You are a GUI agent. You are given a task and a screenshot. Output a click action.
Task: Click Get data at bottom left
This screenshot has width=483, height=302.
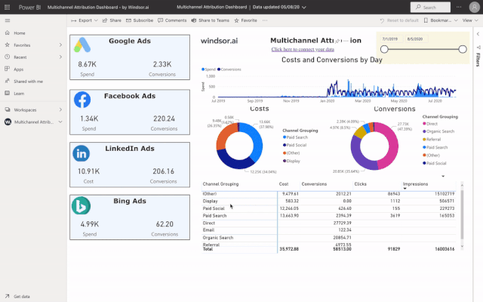22,297
